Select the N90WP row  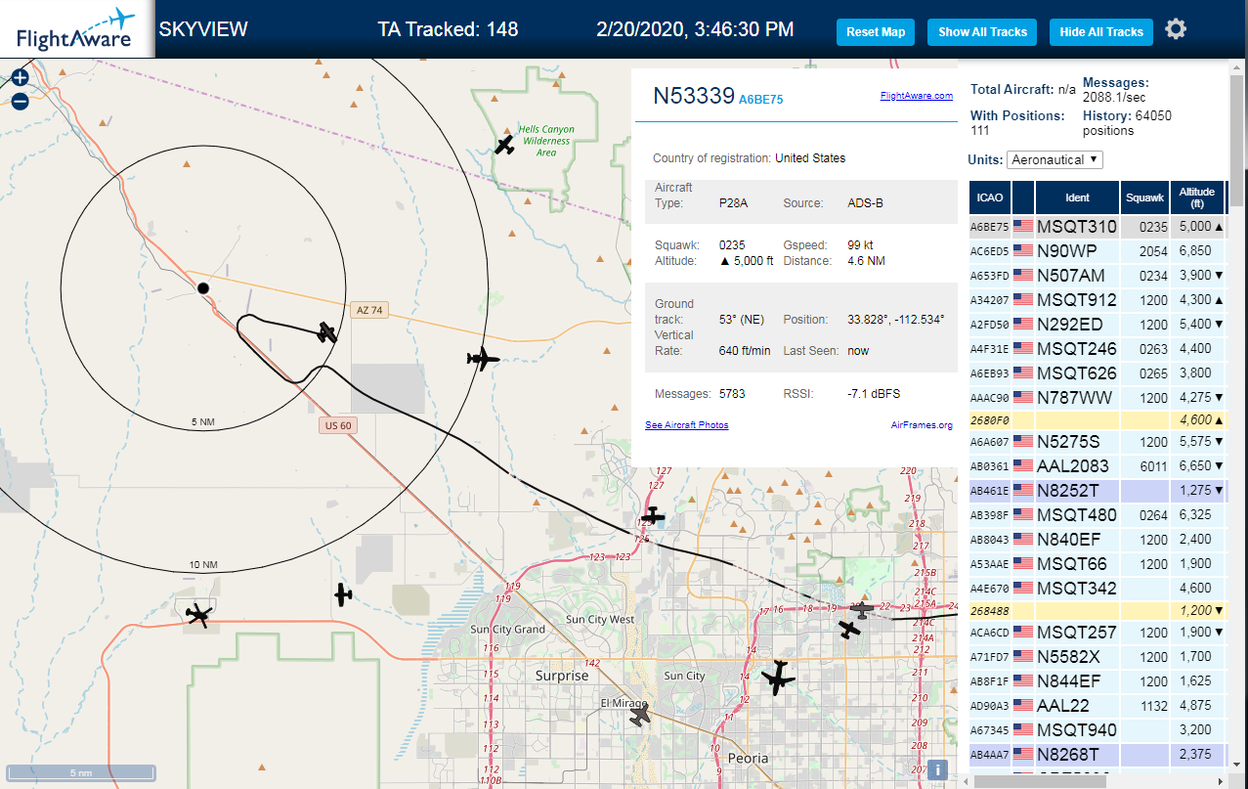(1097, 251)
